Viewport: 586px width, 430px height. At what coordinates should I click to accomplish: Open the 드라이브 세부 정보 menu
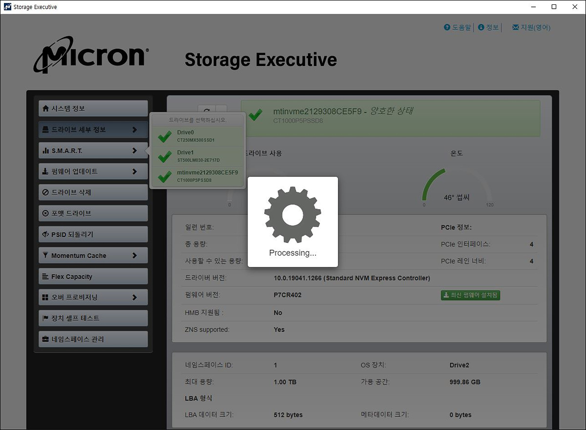coord(93,129)
